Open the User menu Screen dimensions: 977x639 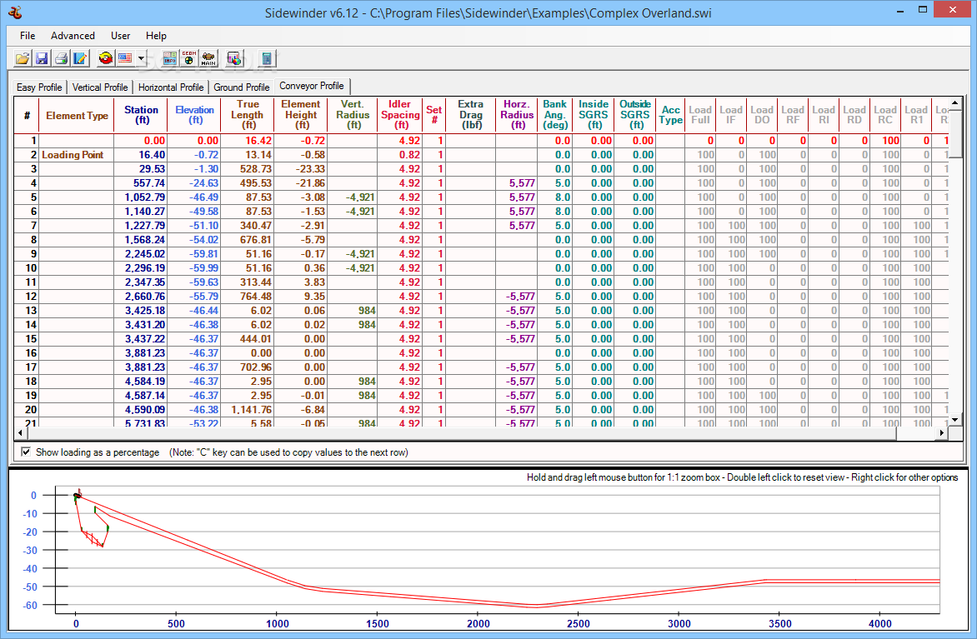pyautogui.click(x=120, y=36)
